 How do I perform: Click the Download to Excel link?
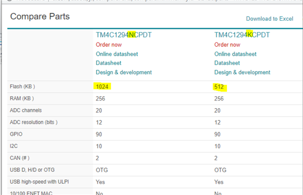tap(269, 19)
